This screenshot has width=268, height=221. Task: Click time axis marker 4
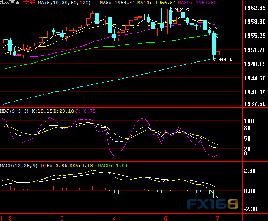tap(114, 218)
